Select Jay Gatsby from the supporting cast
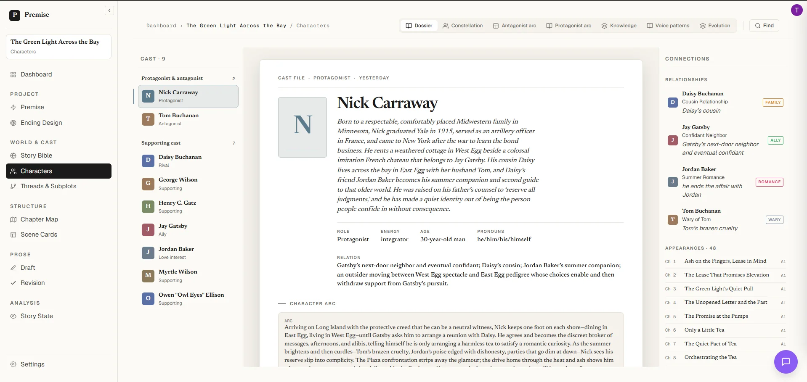The image size is (807, 382). pyautogui.click(x=188, y=230)
